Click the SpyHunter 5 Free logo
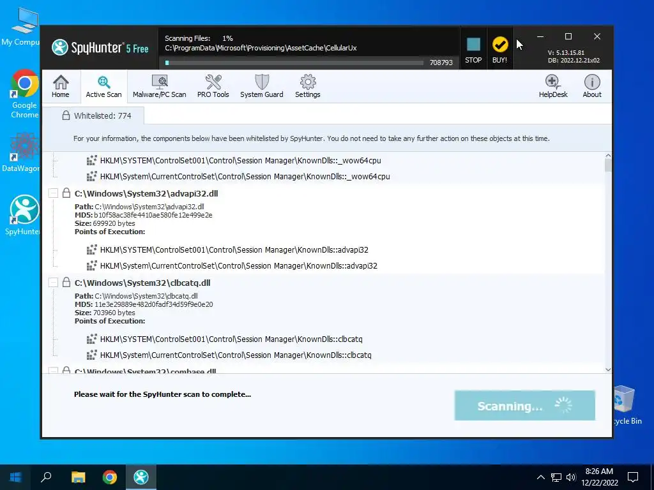The height and width of the screenshot is (490, 654). point(100,47)
